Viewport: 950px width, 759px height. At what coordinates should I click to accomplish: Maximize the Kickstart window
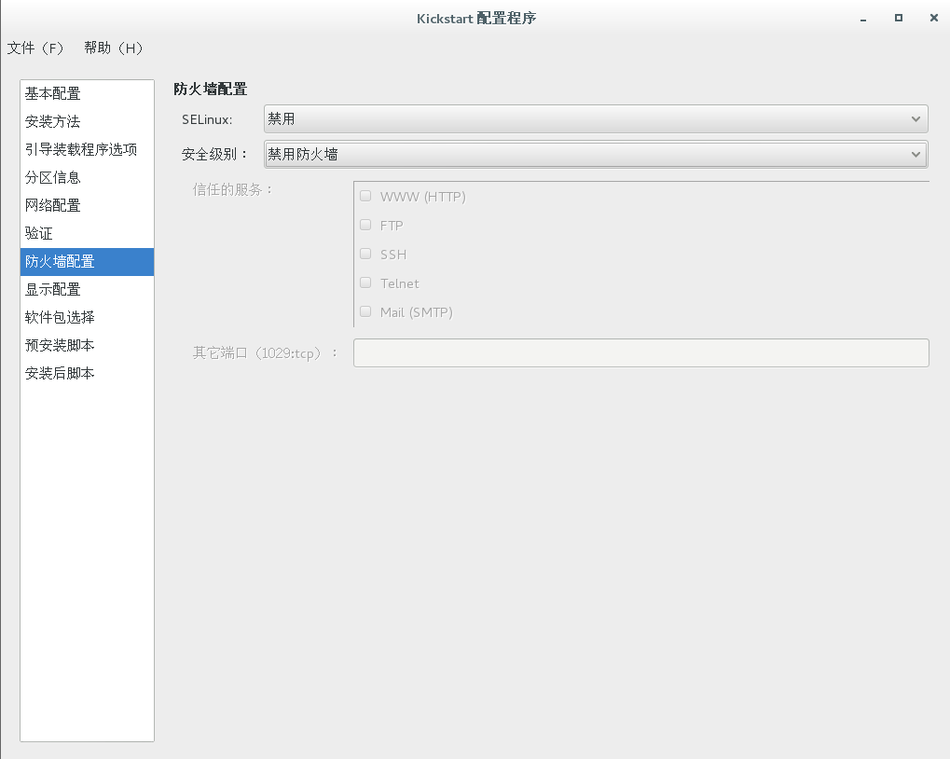[x=899, y=18]
